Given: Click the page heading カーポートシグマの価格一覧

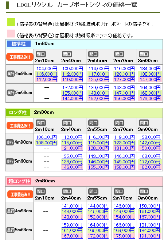Looking at the screenshot, I should pyautogui.click(x=97, y=5).
